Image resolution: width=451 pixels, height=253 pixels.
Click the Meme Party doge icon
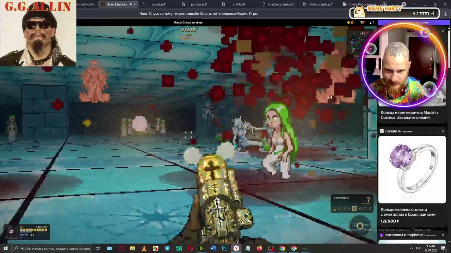coord(359,11)
